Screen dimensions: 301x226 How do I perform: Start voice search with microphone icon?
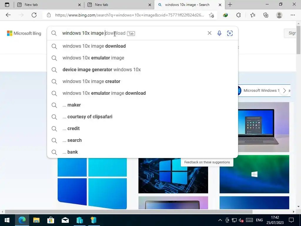(219, 33)
